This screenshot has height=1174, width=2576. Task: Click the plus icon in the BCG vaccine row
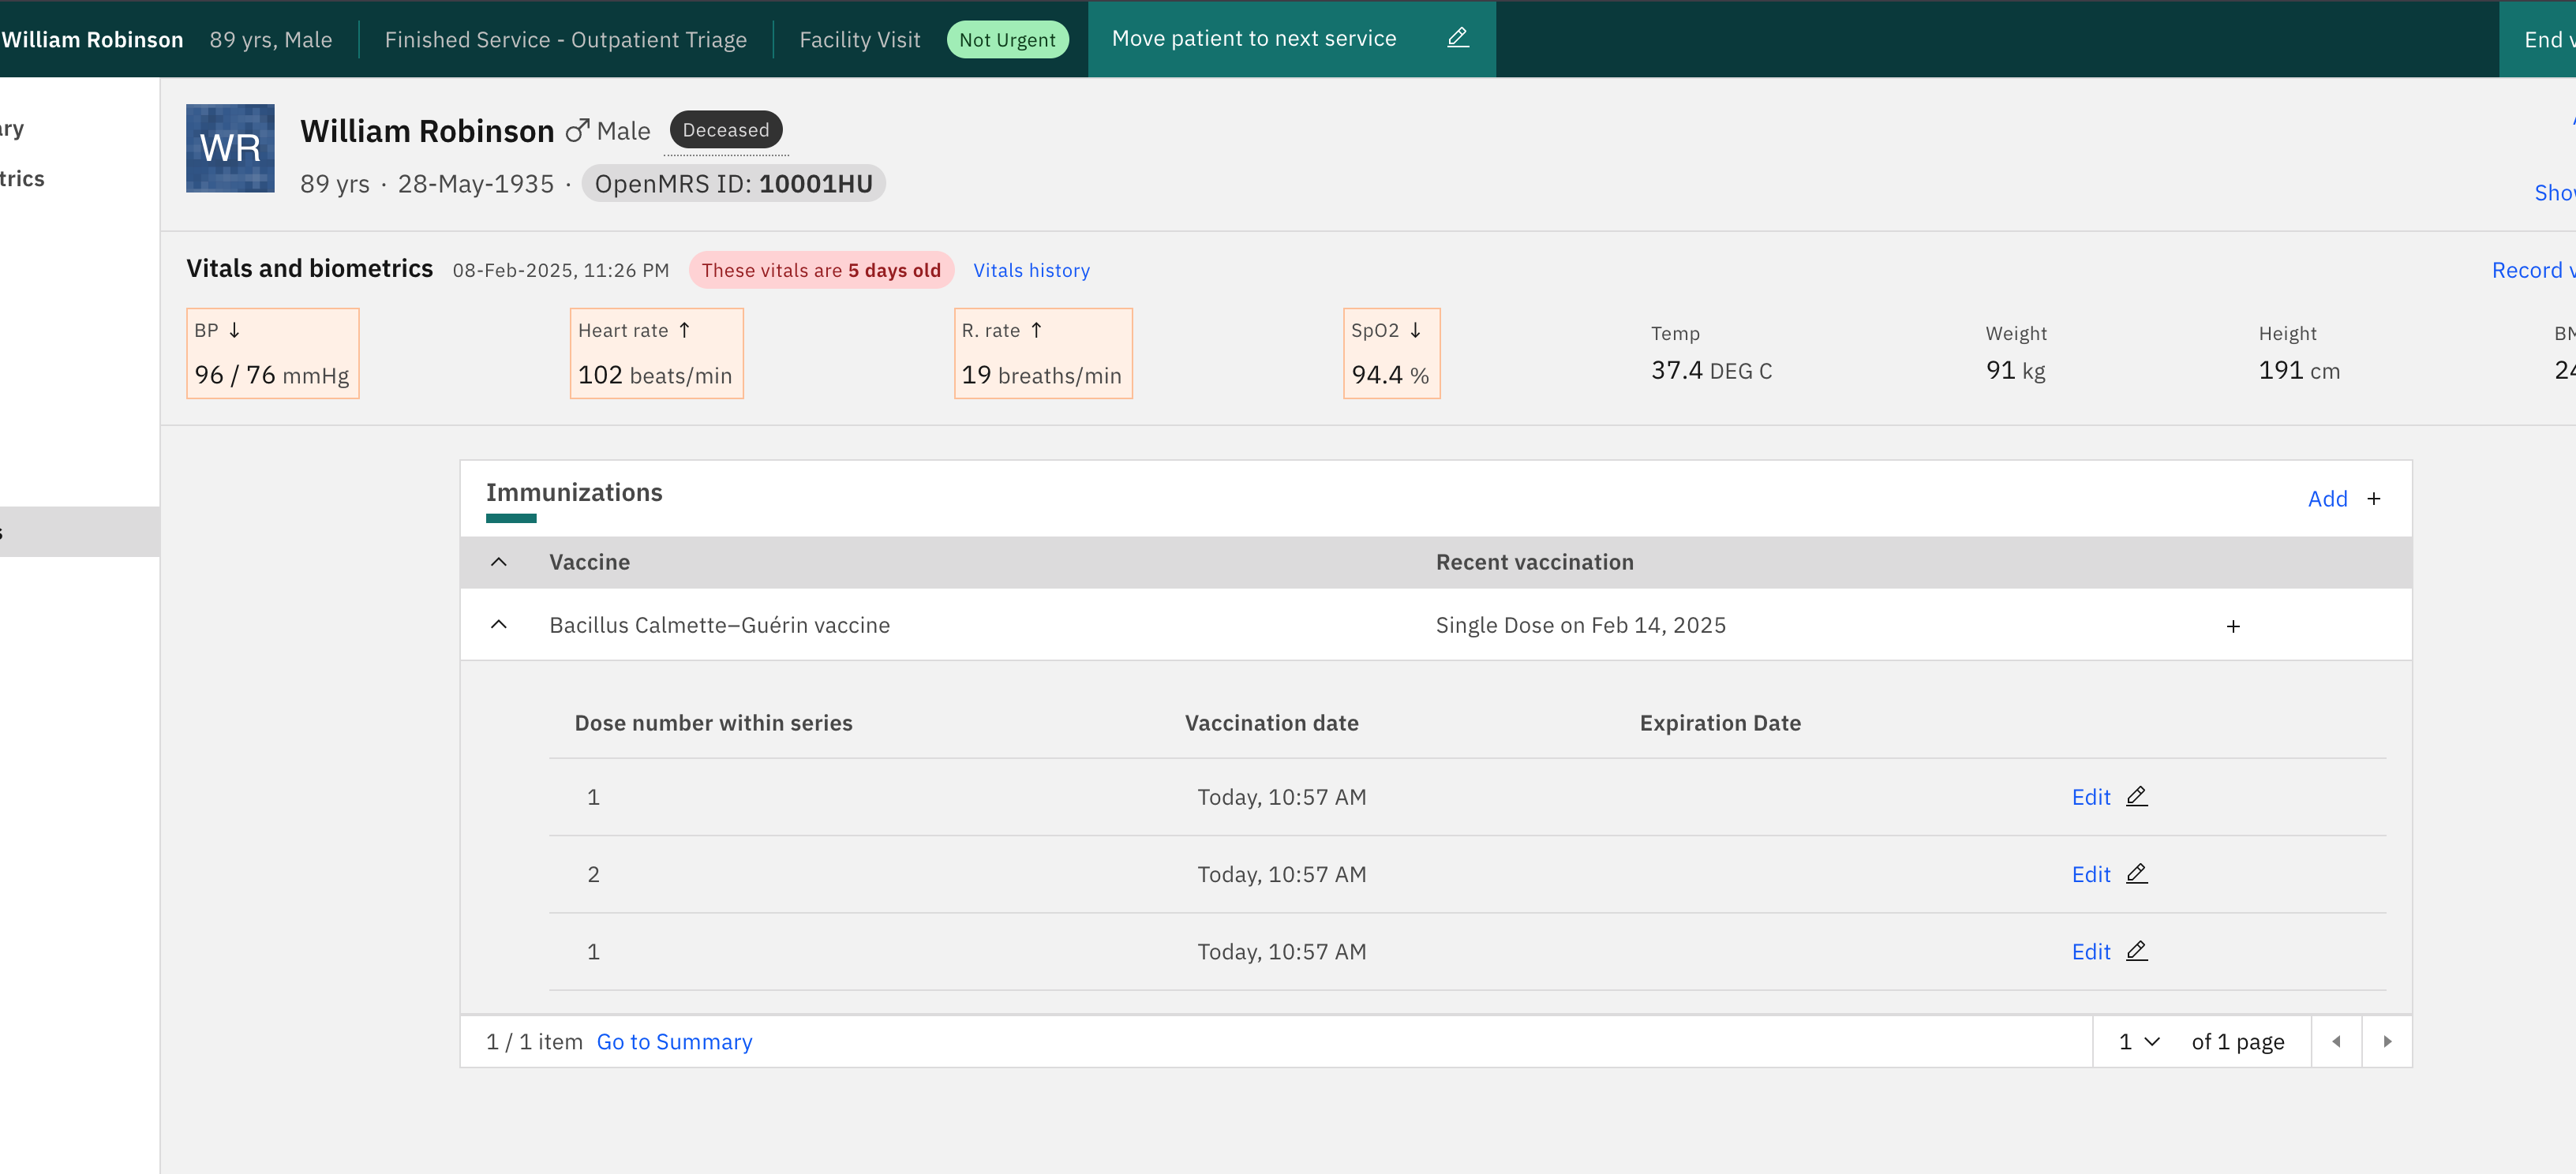tap(2233, 626)
